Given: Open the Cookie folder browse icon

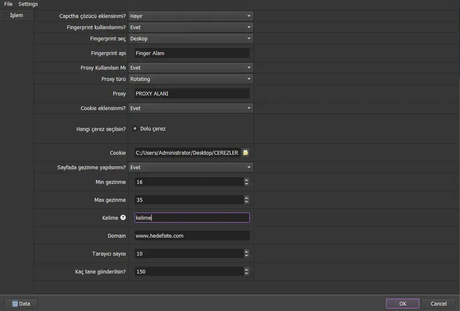Looking at the screenshot, I should 246,153.
